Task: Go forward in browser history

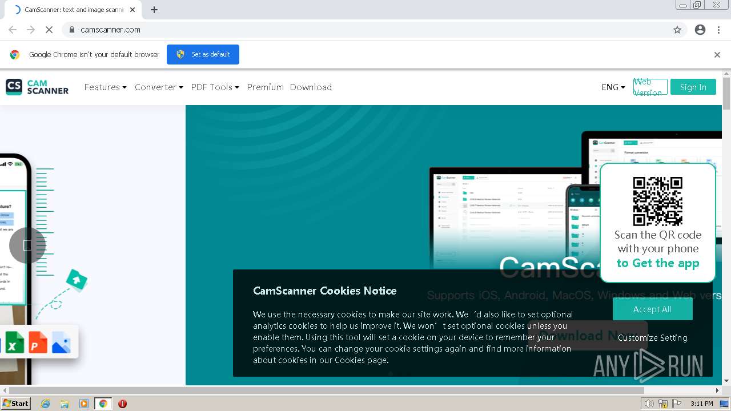Action: pos(31,30)
